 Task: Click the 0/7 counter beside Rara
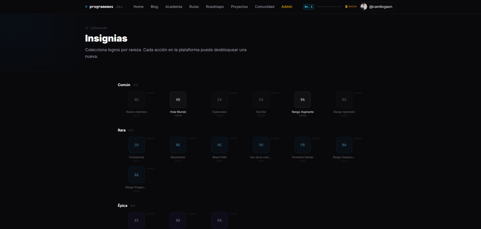(x=131, y=130)
